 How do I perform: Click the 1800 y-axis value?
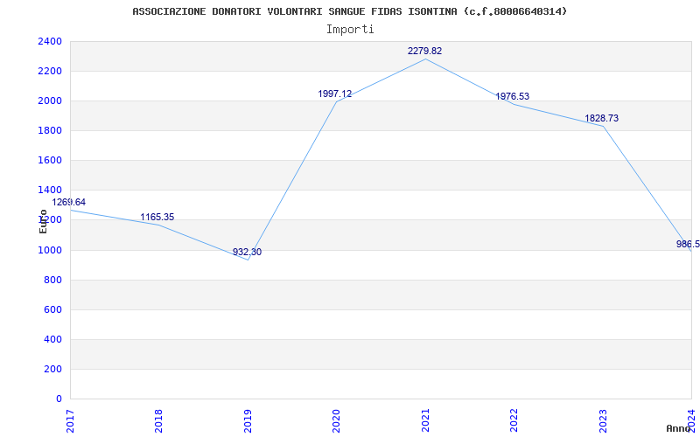[50, 130]
